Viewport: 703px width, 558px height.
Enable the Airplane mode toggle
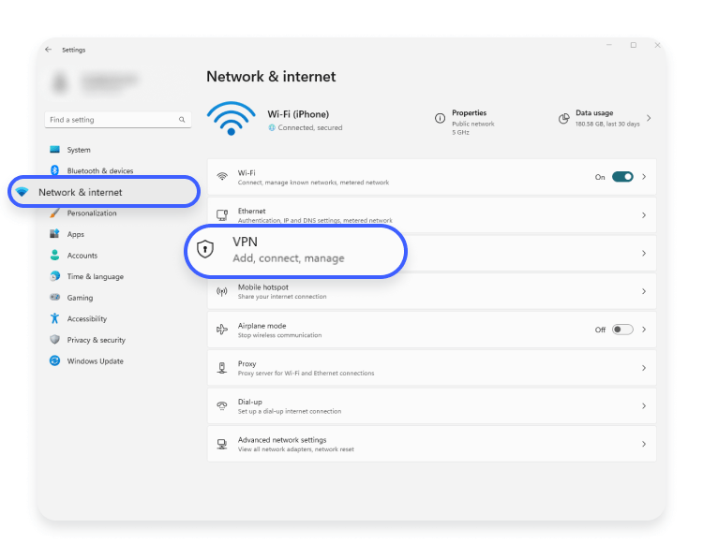(x=622, y=330)
